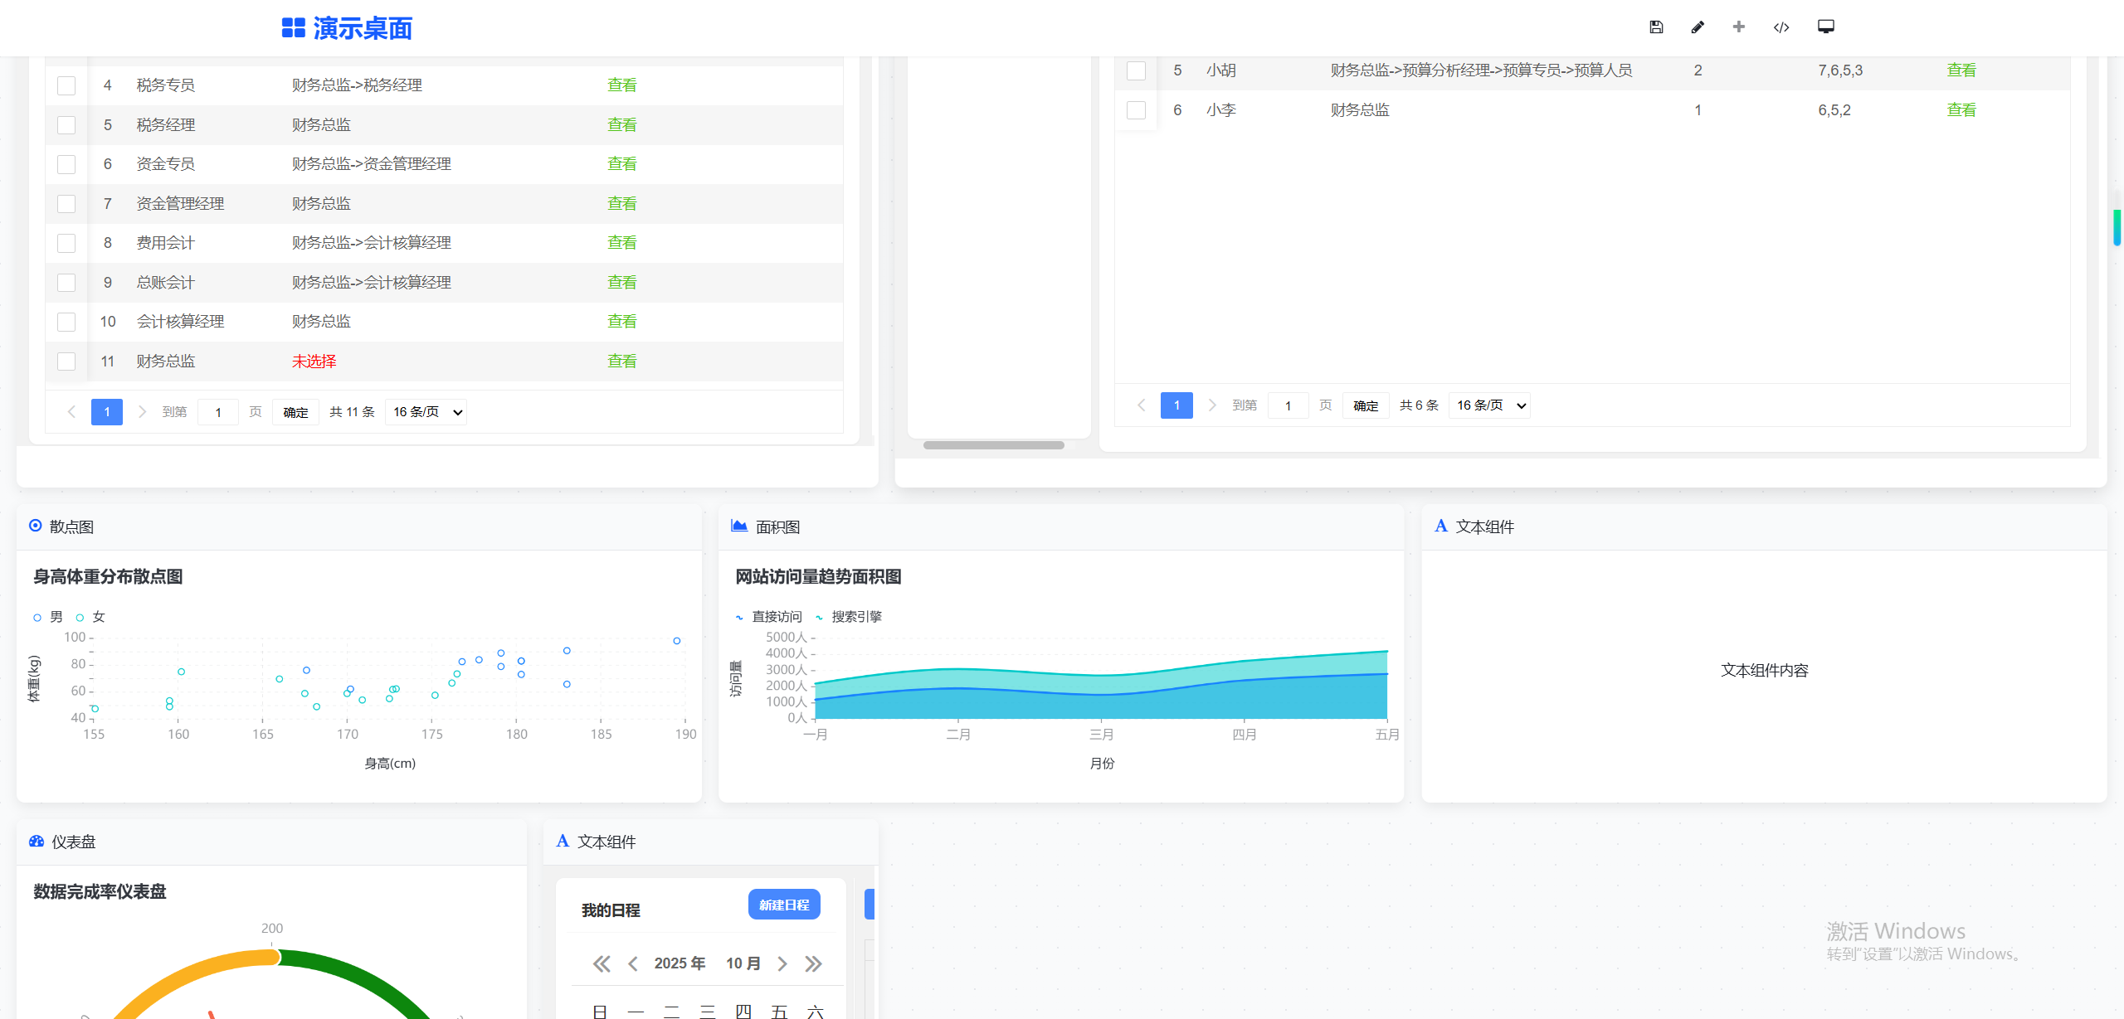Check the 税务专员 row checkbox
This screenshot has width=2124, height=1019.
tap(66, 85)
